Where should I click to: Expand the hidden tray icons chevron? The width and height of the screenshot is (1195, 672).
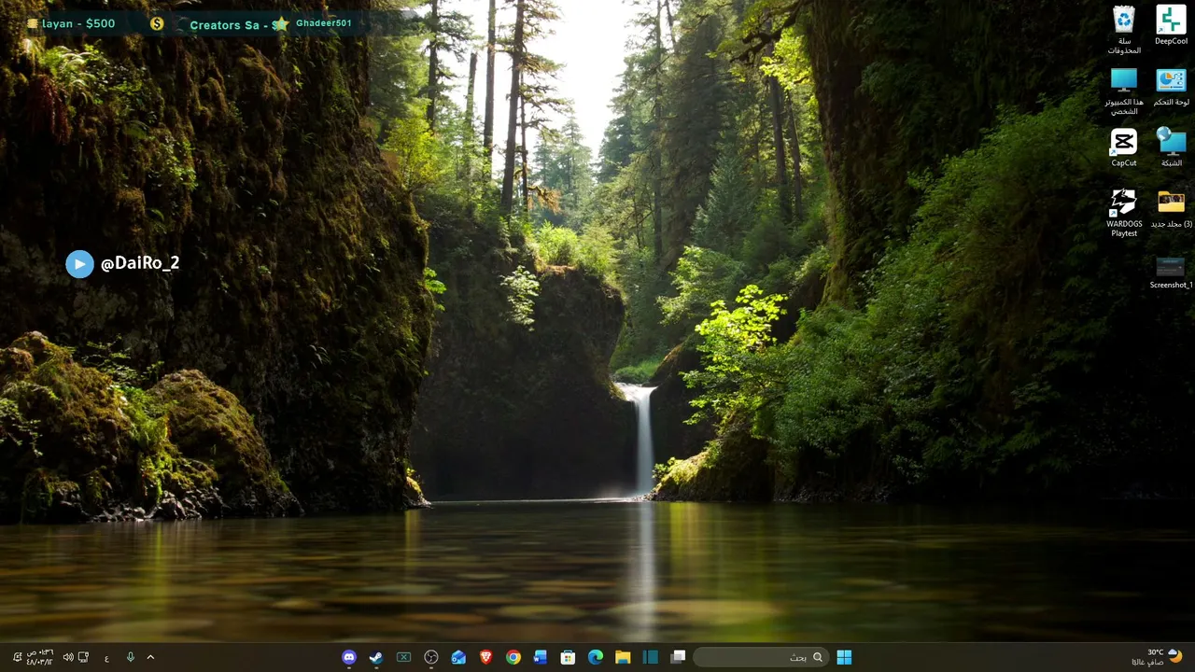pos(150,657)
